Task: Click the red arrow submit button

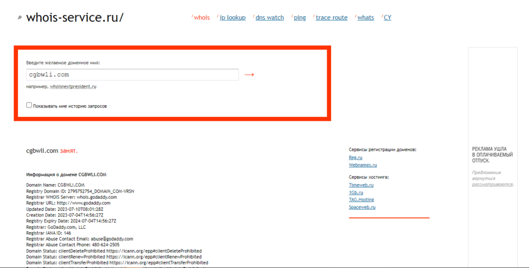Action: coord(249,75)
